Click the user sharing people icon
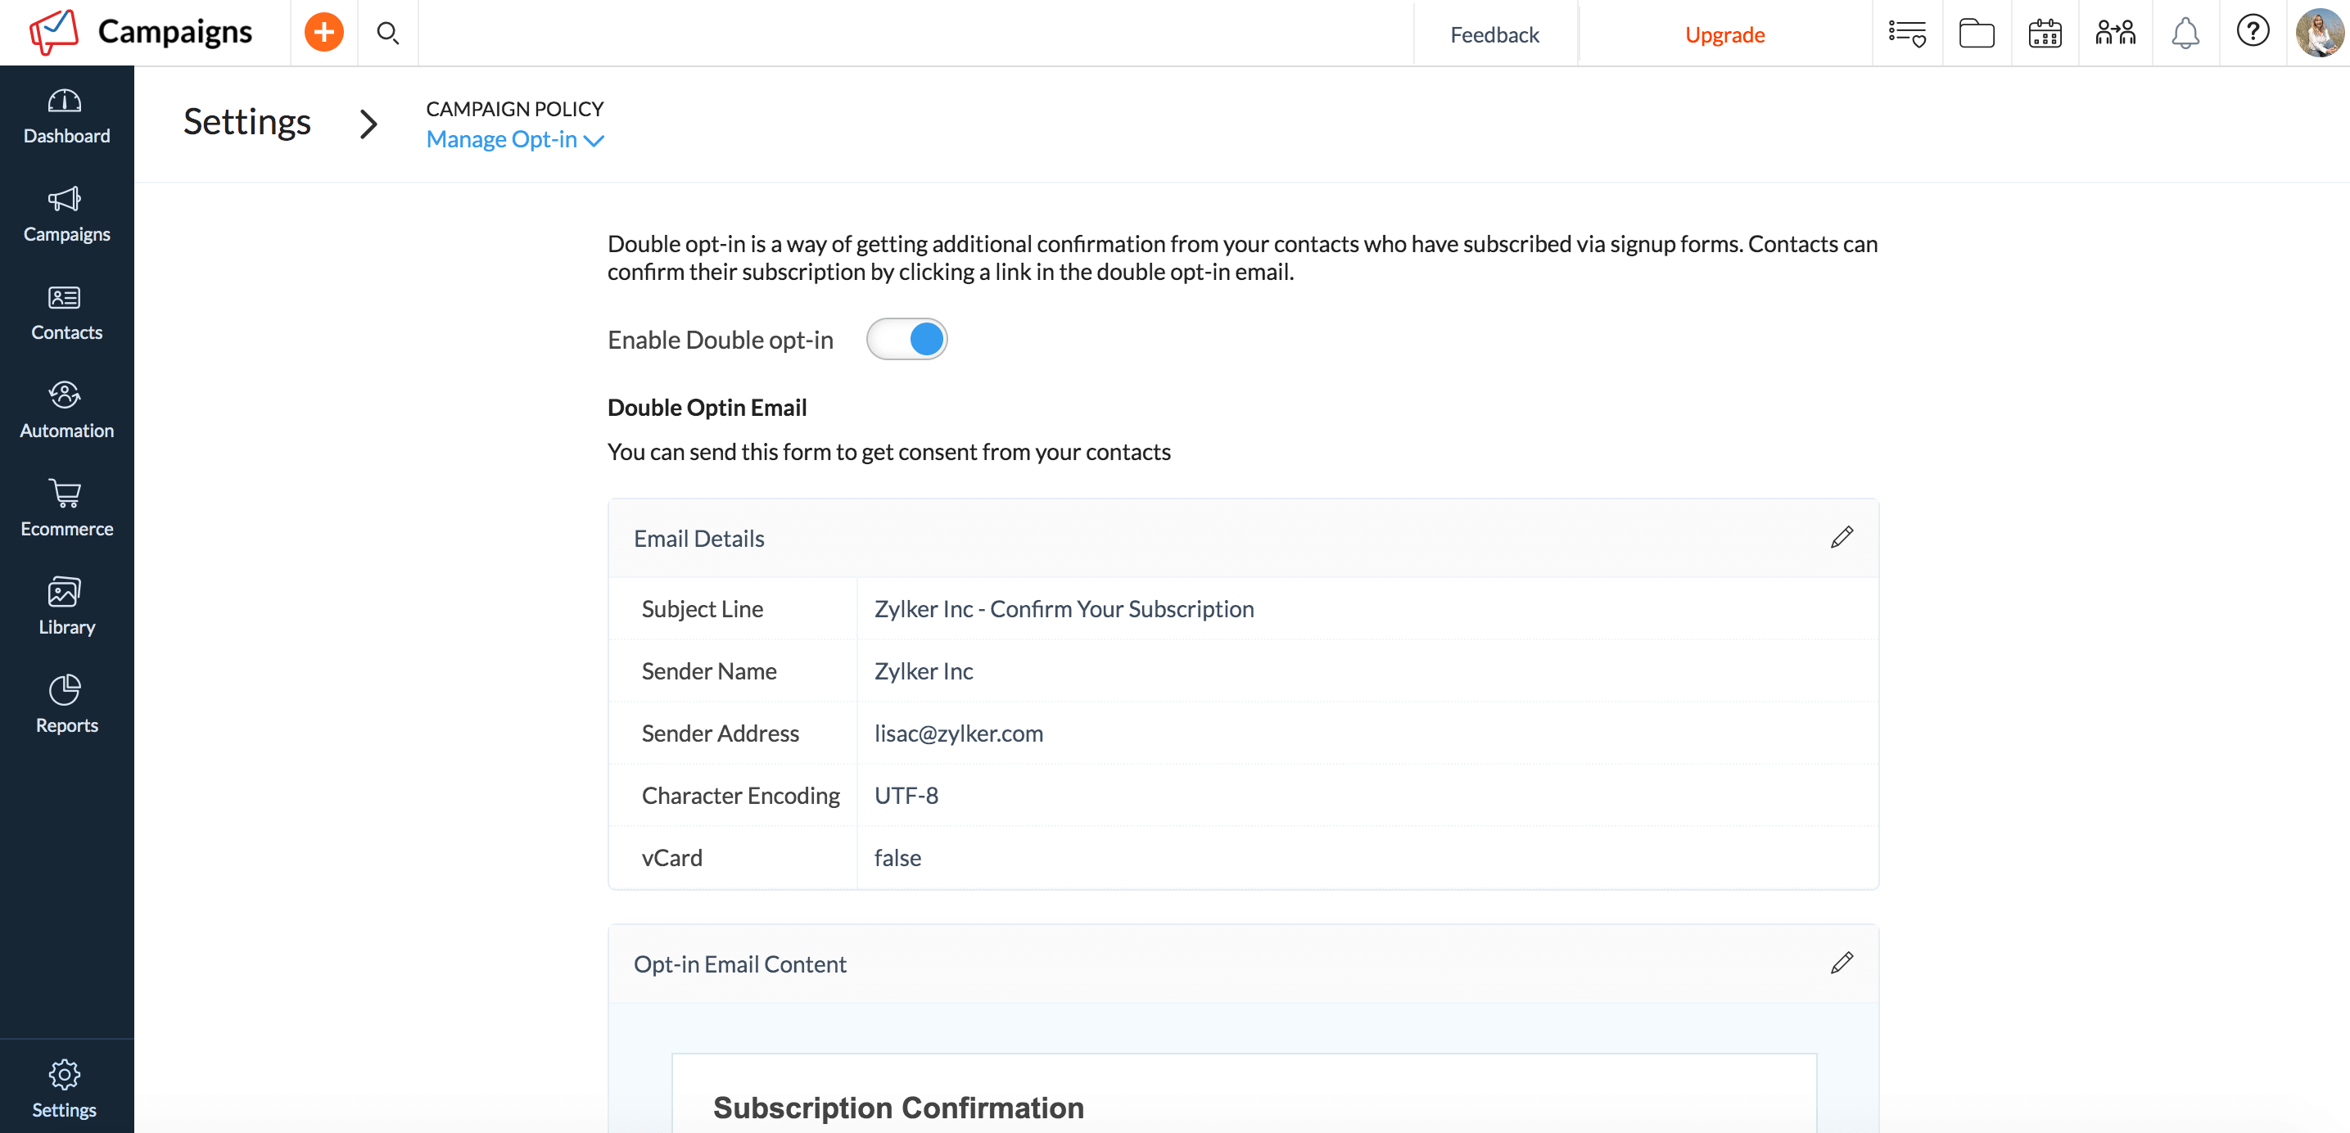2350x1133 pixels. 2115,34
